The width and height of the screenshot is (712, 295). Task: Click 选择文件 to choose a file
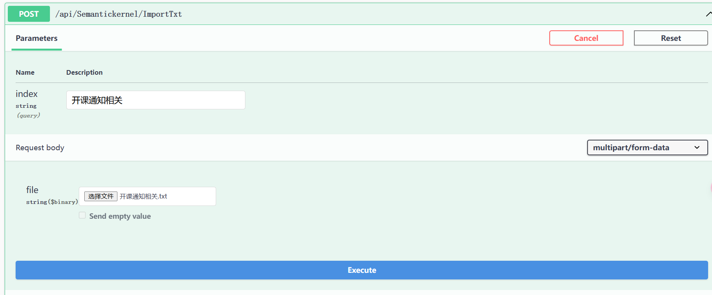click(101, 196)
